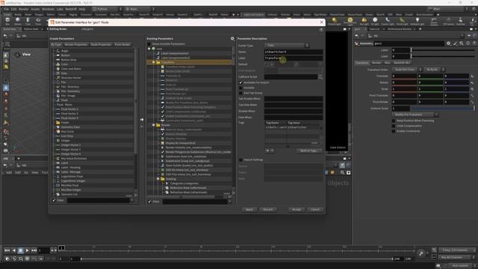Image resolution: width=478 pixels, height=269 pixels.
Task: Enable Child Compensation checkbox in geo1 pane
Action: tap(394, 126)
